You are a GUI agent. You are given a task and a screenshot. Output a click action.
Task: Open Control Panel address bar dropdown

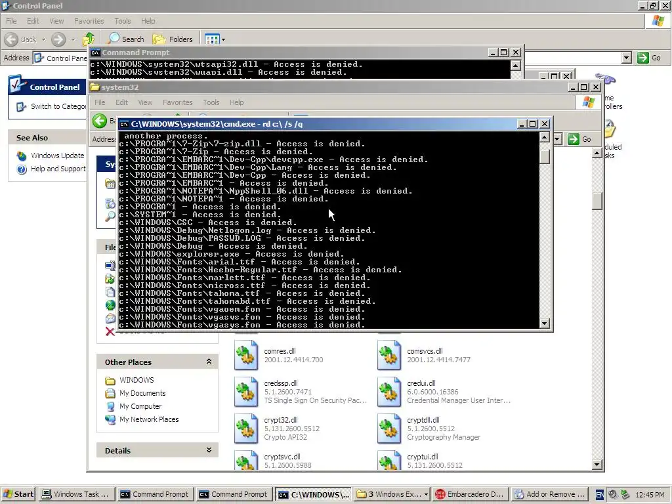point(627,58)
